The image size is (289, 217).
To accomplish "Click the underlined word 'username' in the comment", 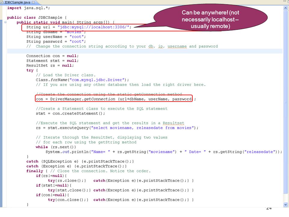I will 177,46.
